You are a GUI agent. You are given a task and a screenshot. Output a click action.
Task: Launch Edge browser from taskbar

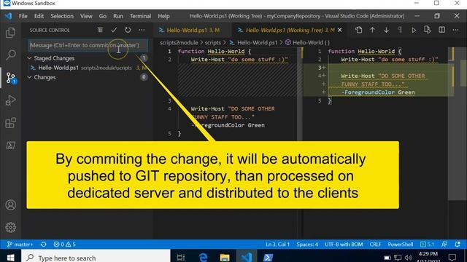(203, 257)
